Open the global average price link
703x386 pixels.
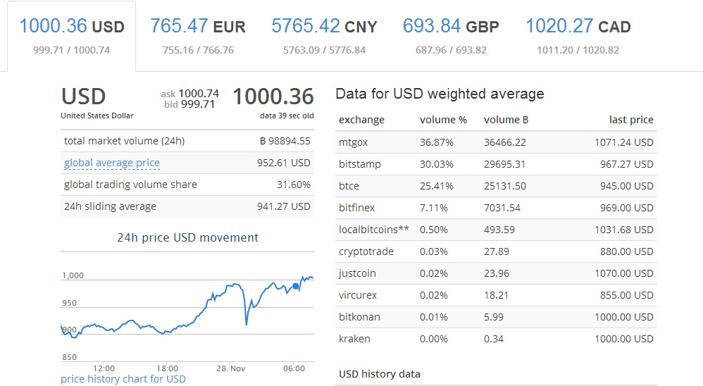(x=111, y=163)
